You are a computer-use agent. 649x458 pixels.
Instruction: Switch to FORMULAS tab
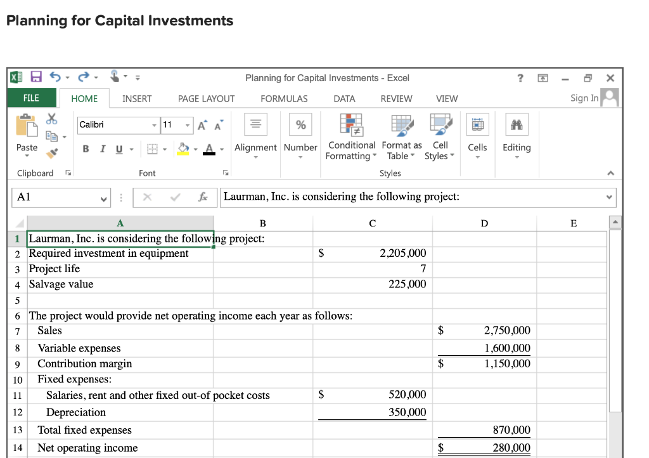284,98
